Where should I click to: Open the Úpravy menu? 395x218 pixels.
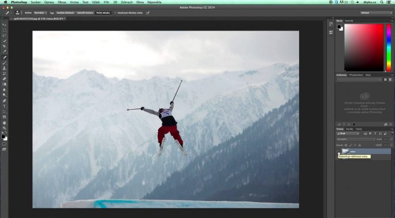[49, 2]
